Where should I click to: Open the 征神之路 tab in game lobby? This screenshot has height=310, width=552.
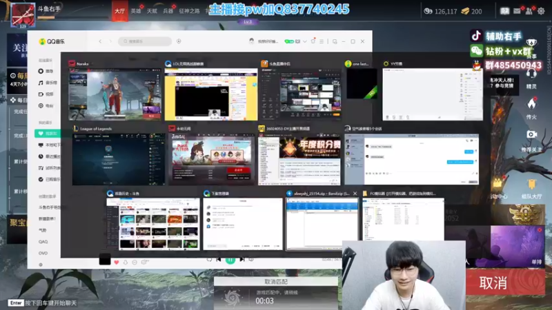(x=189, y=11)
